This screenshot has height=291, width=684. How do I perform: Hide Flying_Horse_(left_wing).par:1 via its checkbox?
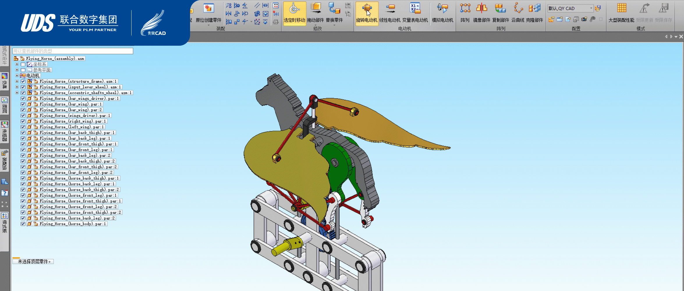click(23, 127)
